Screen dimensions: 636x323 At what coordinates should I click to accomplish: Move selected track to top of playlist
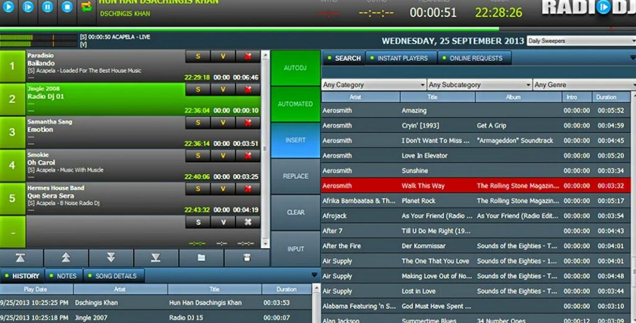click(21, 258)
